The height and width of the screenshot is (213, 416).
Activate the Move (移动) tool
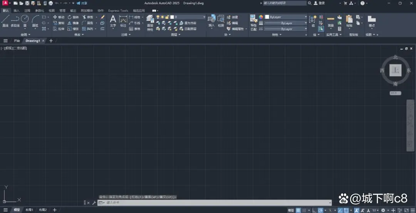(x=59, y=17)
